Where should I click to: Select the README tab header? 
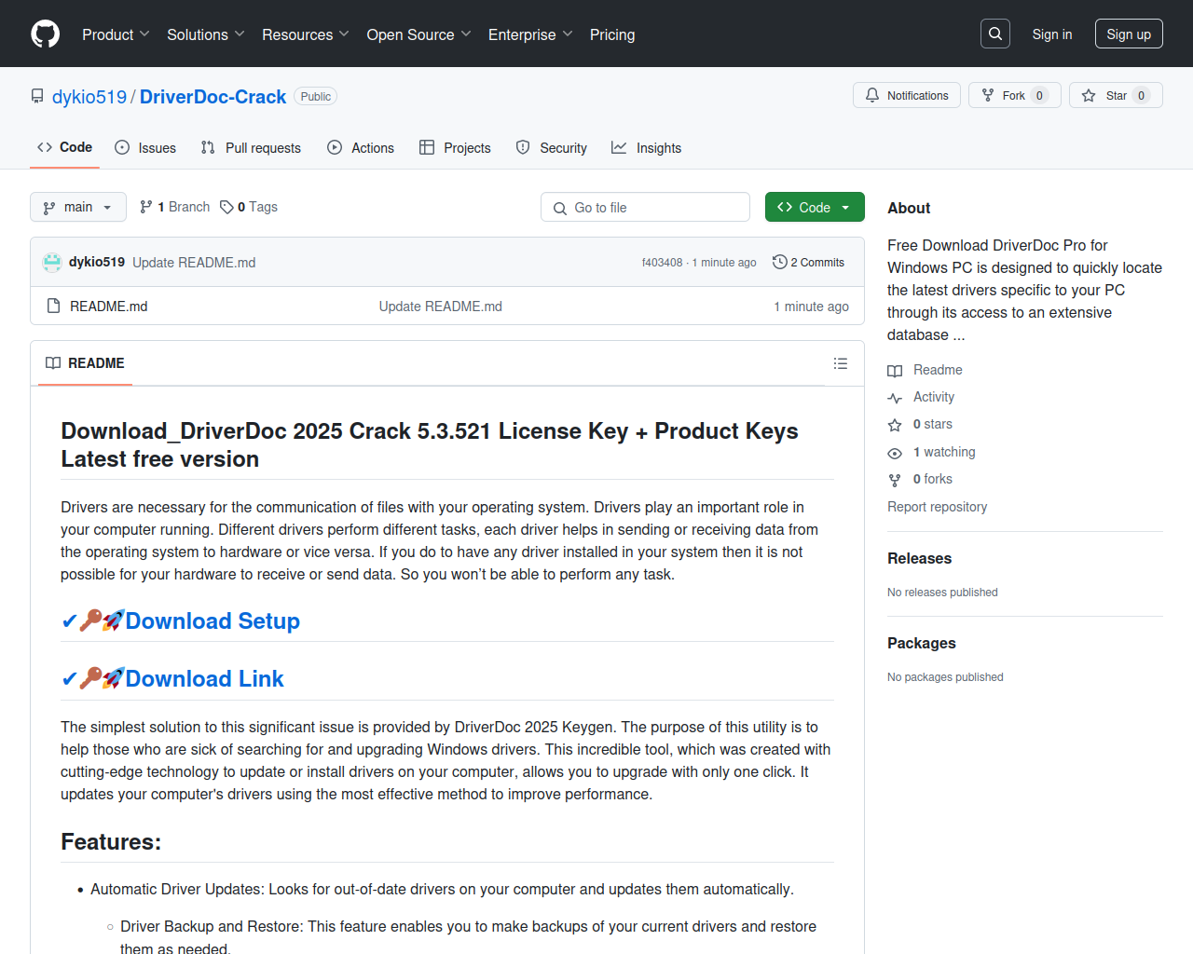[x=85, y=363]
